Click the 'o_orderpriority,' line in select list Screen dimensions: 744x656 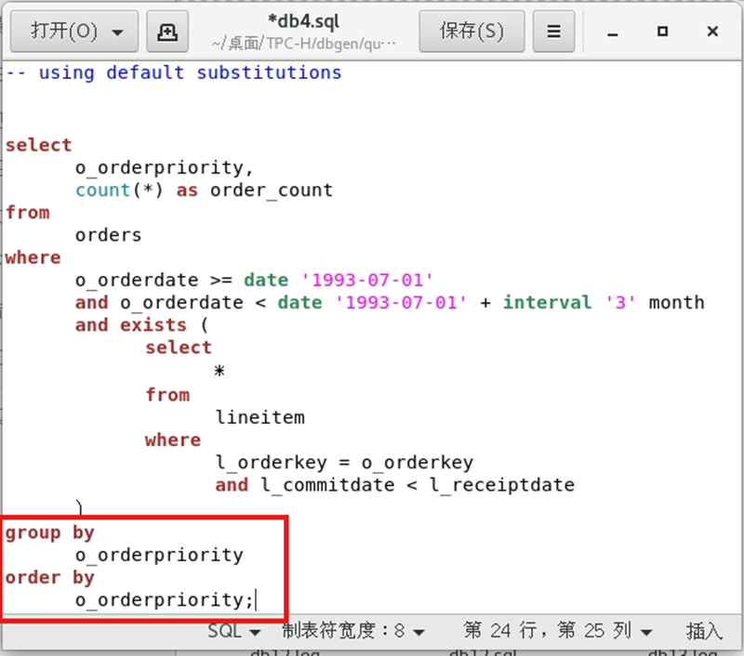(165, 168)
